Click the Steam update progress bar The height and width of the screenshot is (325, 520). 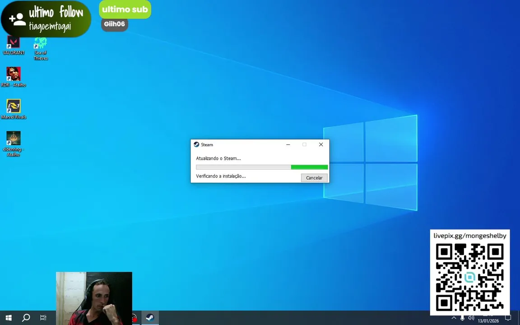(262, 167)
